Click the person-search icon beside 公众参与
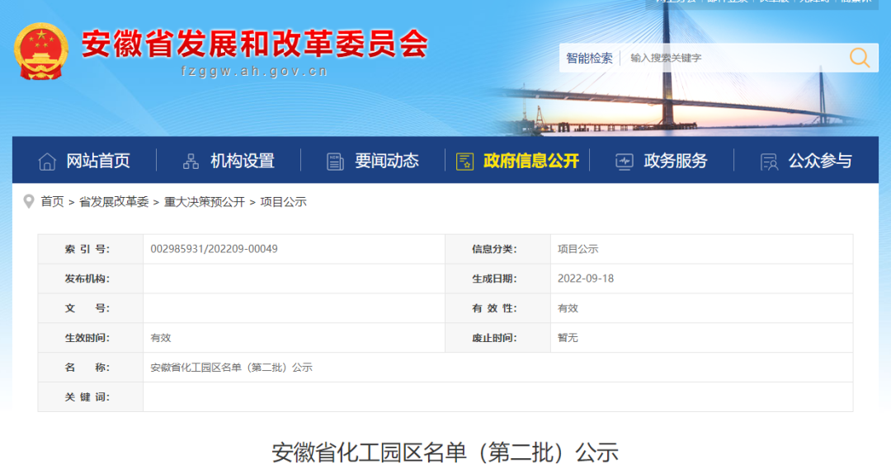Screen dimensions: 891x464 tap(769, 162)
